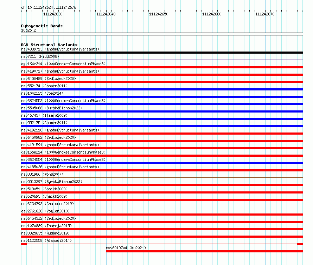Select the black nsv4339713 variant bar
This screenshot has height=265, width=313.
(162, 53)
